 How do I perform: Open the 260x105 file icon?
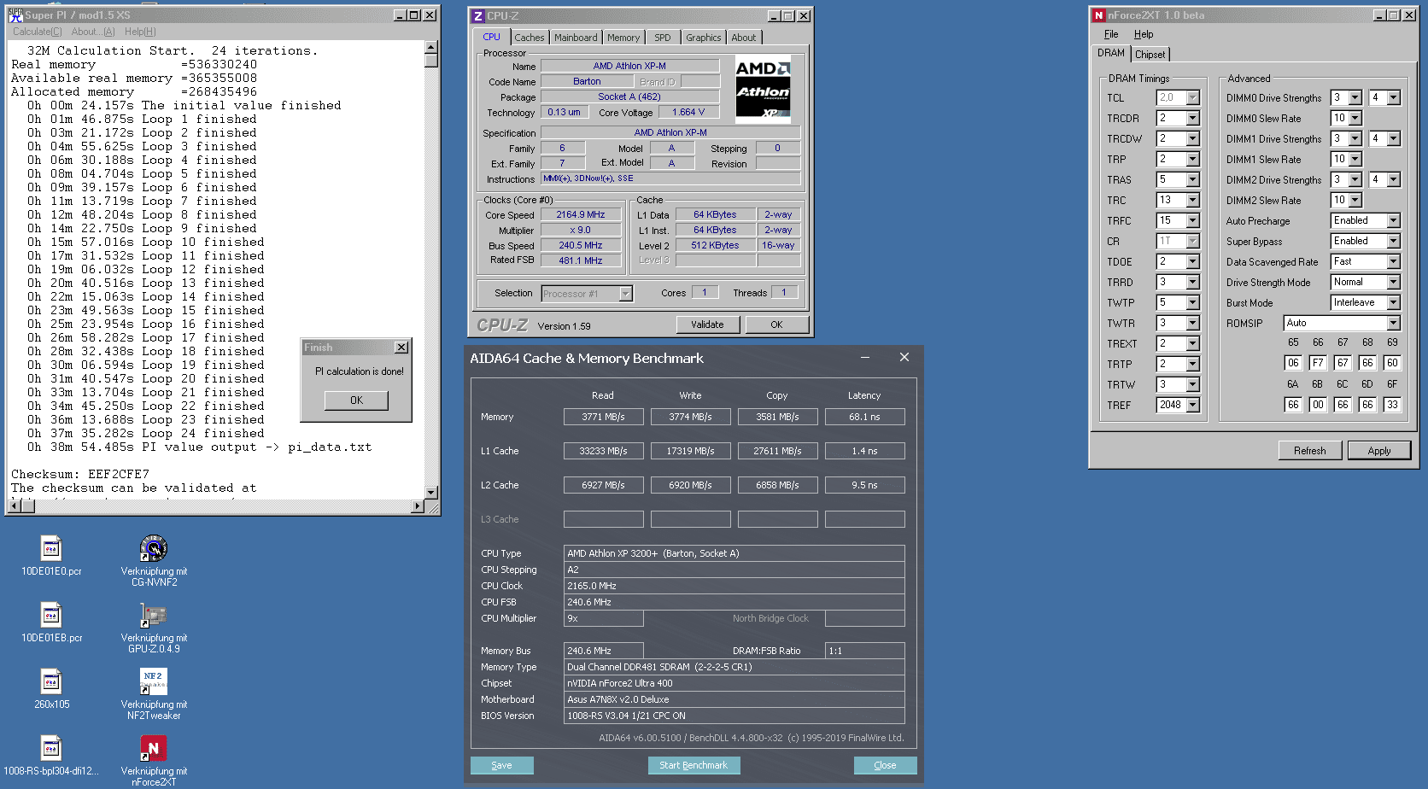click(51, 682)
